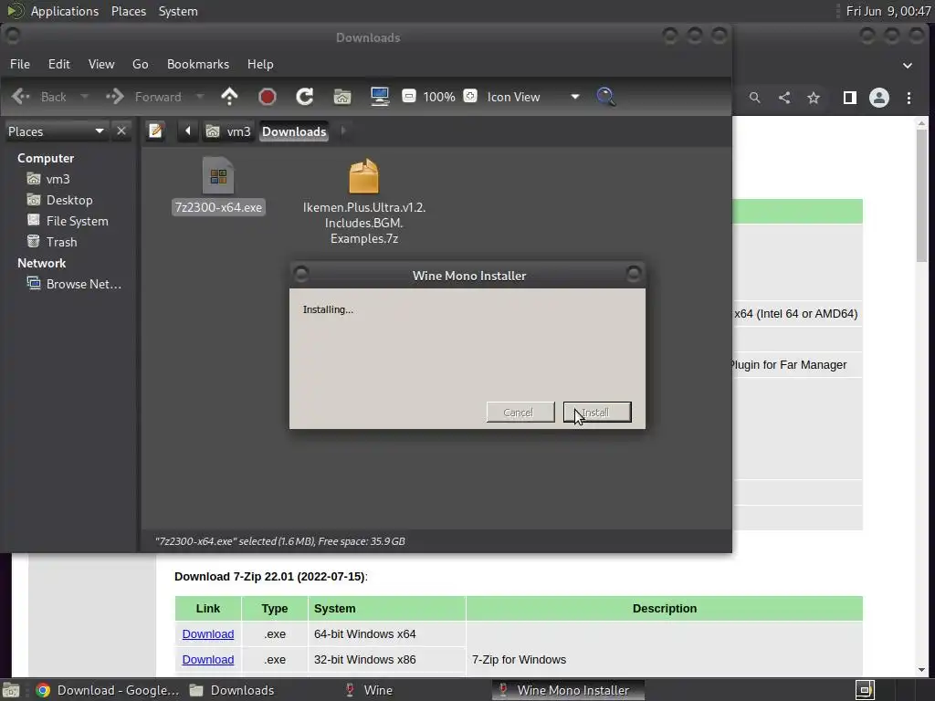Switch to Chrome Download taskbar window
This screenshot has height=701, width=935.
(x=108, y=690)
